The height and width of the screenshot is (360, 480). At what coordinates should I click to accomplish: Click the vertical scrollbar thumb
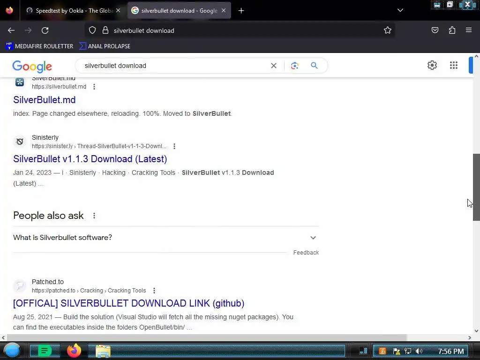(x=476, y=187)
